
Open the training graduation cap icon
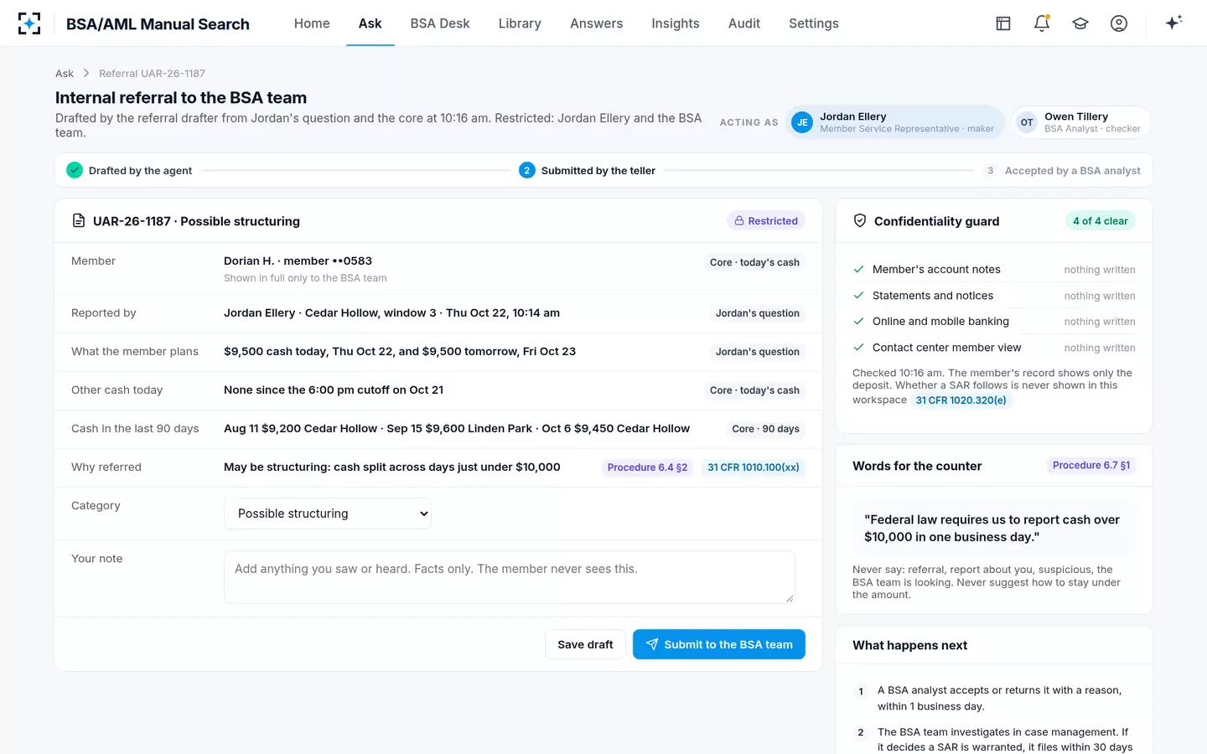(1080, 23)
